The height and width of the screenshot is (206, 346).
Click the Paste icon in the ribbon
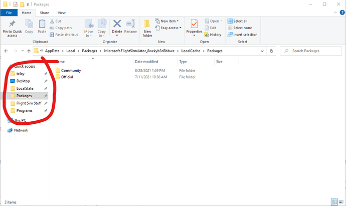(x=42, y=25)
